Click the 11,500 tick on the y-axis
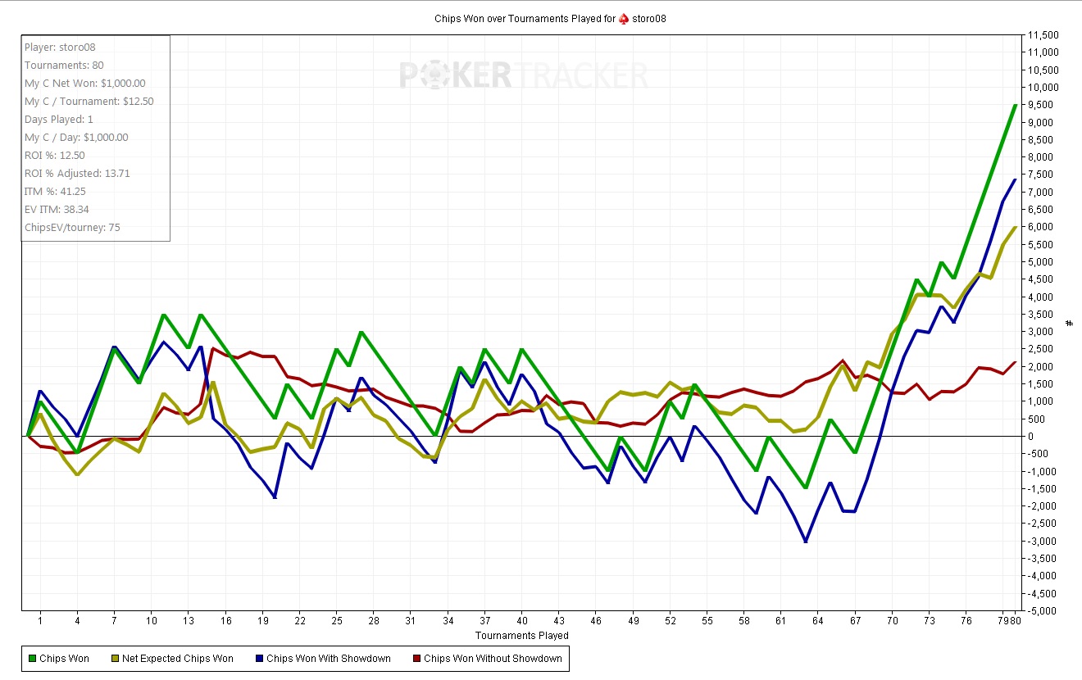The height and width of the screenshot is (680, 1082). [1043, 35]
